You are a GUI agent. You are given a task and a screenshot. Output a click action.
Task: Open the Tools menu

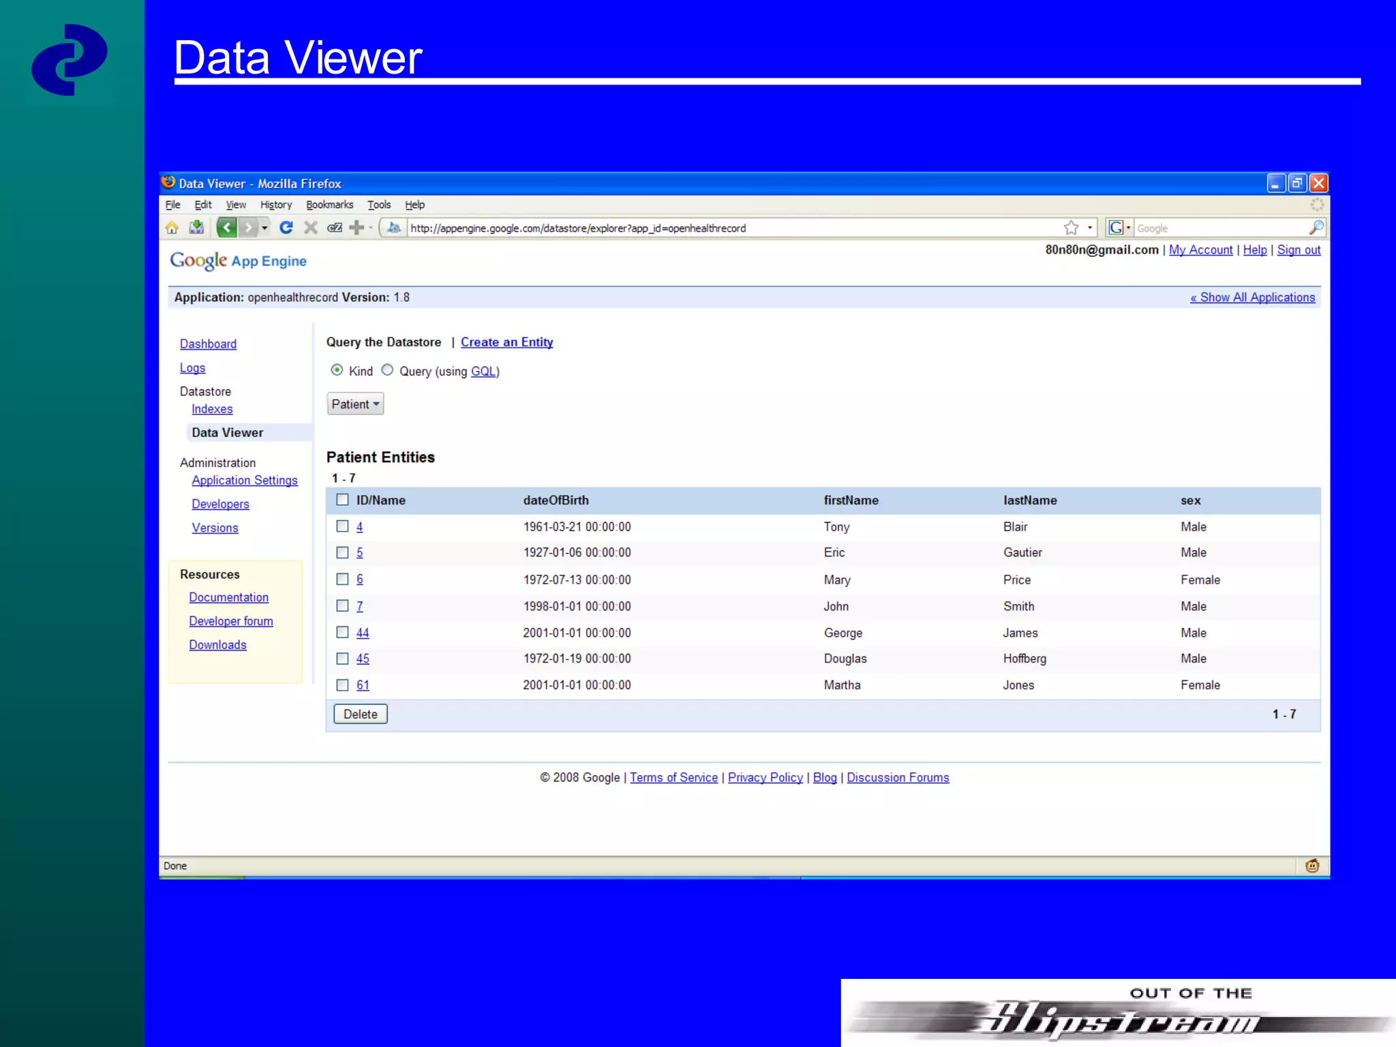(x=379, y=204)
